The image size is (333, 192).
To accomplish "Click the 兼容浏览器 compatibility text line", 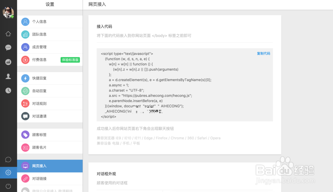I will [159, 138].
